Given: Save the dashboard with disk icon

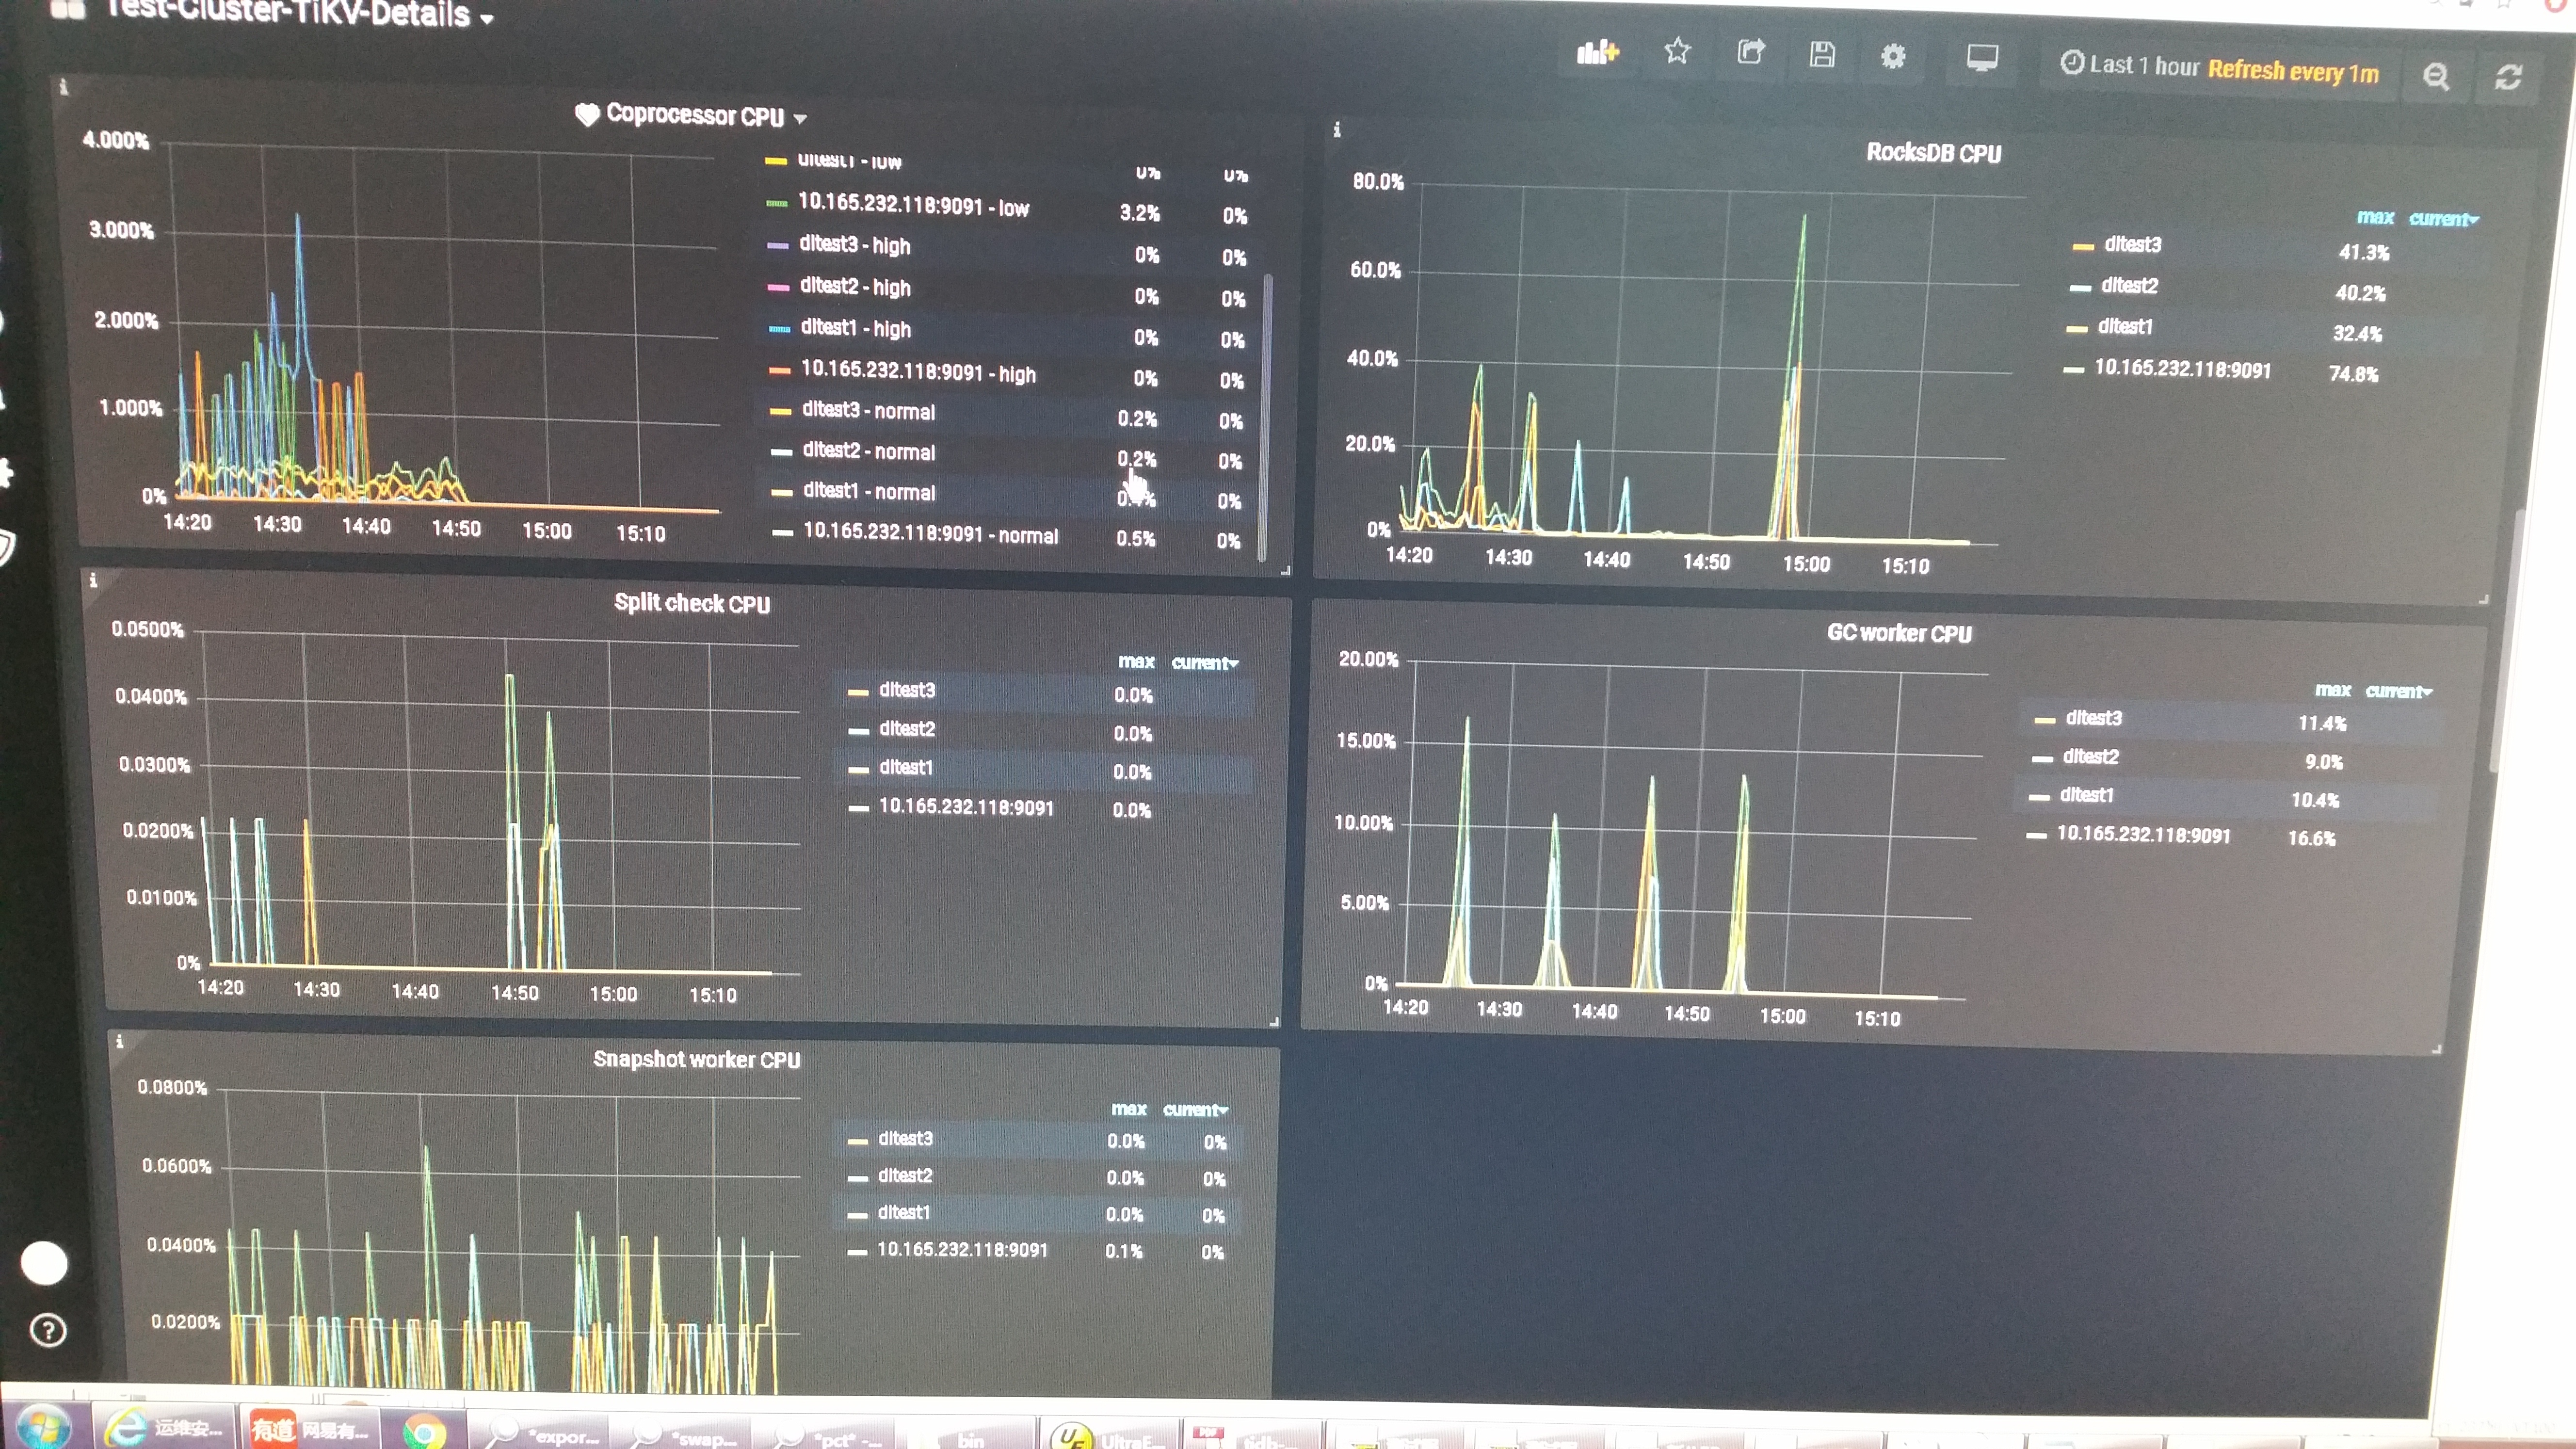Looking at the screenshot, I should 1822,54.
